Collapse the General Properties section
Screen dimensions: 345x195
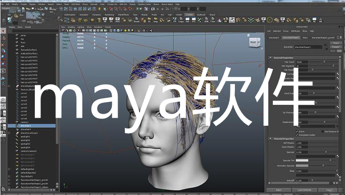(x=271, y=58)
